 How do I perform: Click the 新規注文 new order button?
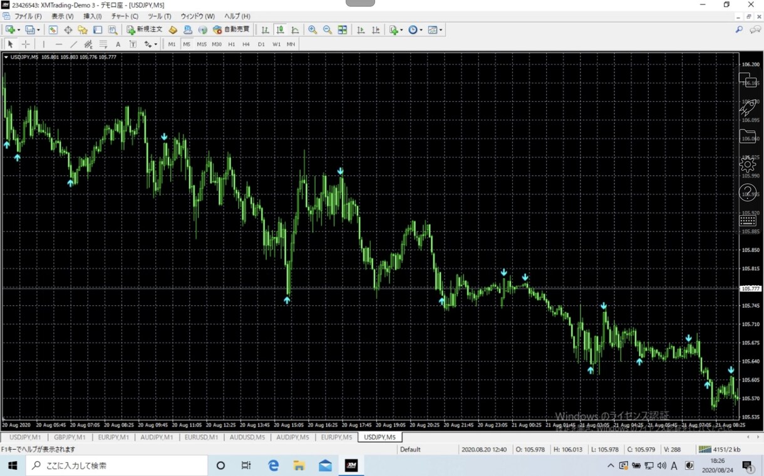click(x=144, y=29)
